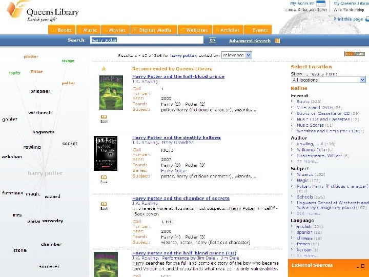Image resolution: width=369 pixels, height=277 pixels.
Task: Click the Deathly Hallows book cover thumbnail
Action: (106, 153)
